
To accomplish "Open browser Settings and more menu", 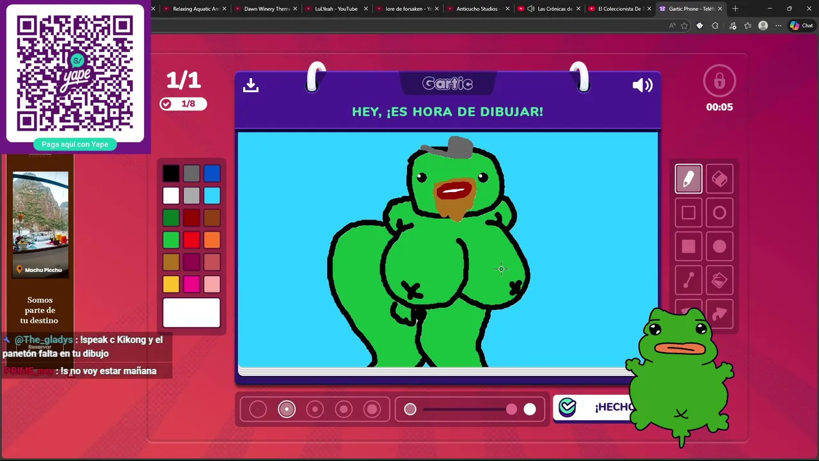I will pos(778,26).
